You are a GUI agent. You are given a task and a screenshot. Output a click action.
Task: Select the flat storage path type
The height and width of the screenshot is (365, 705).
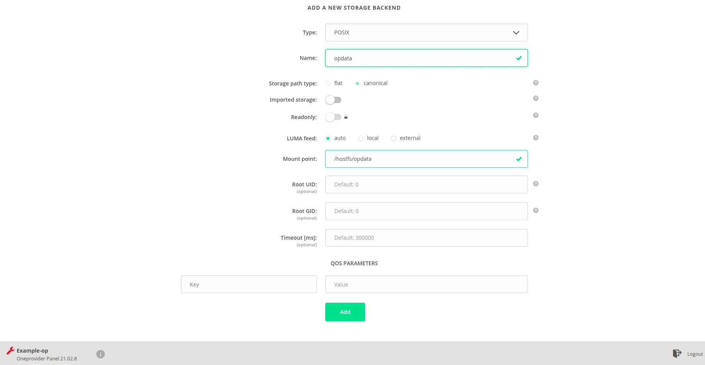328,83
